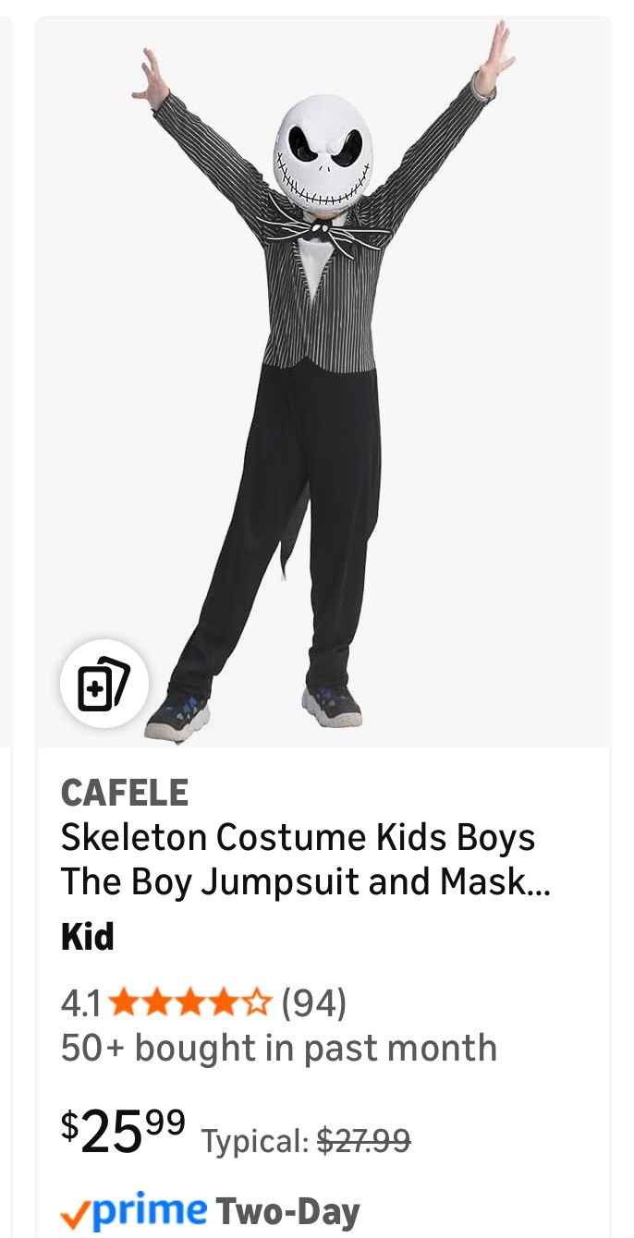Open the star rating breakdown
The width and height of the screenshot is (634, 1238).
191,1001
